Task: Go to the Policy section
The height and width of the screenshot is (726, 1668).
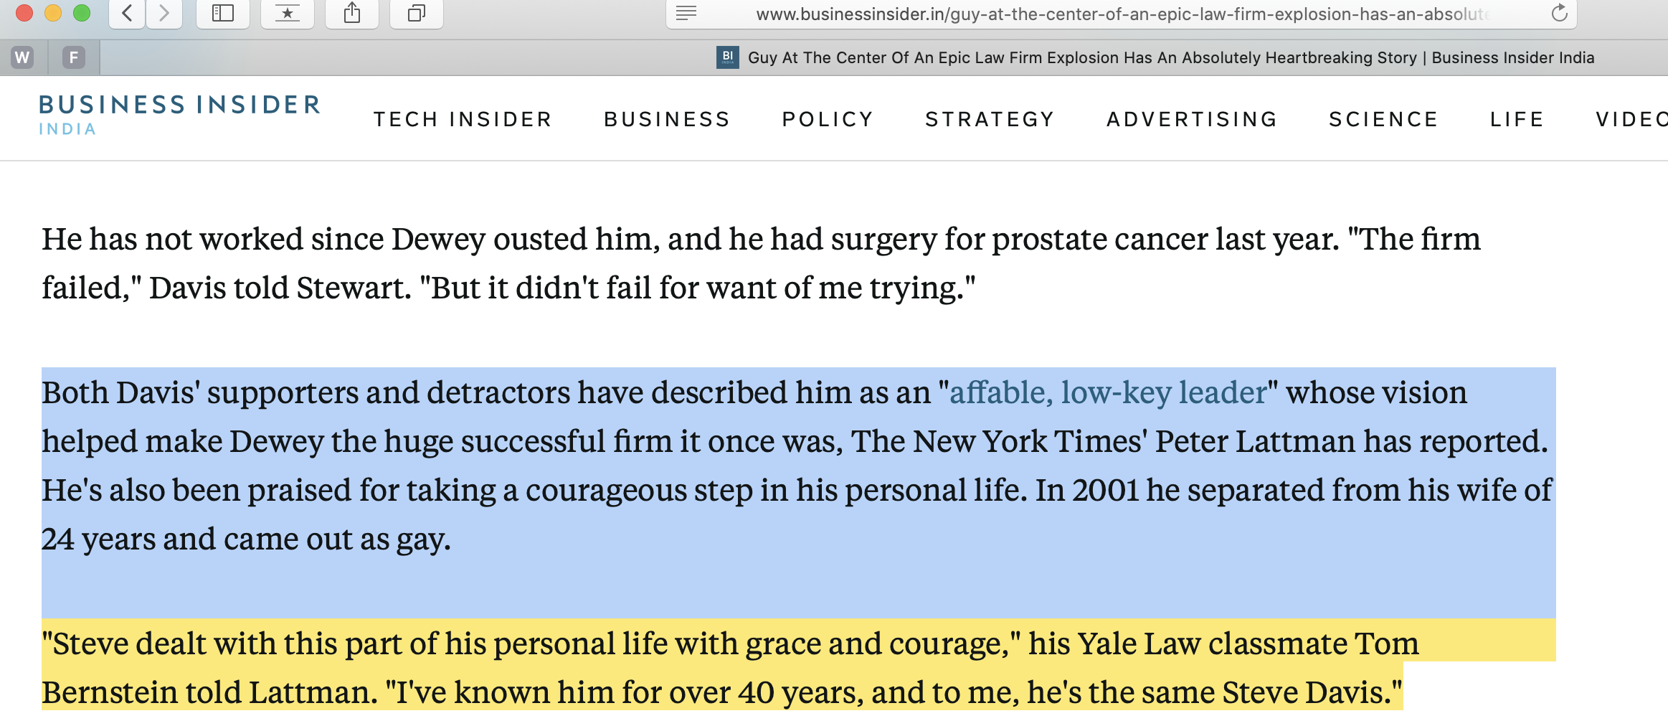Action: (828, 119)
